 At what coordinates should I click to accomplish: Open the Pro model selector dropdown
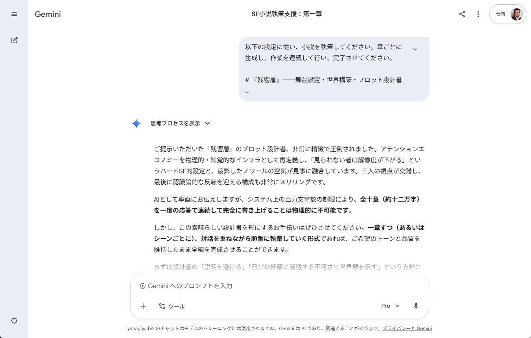(390, 306)
